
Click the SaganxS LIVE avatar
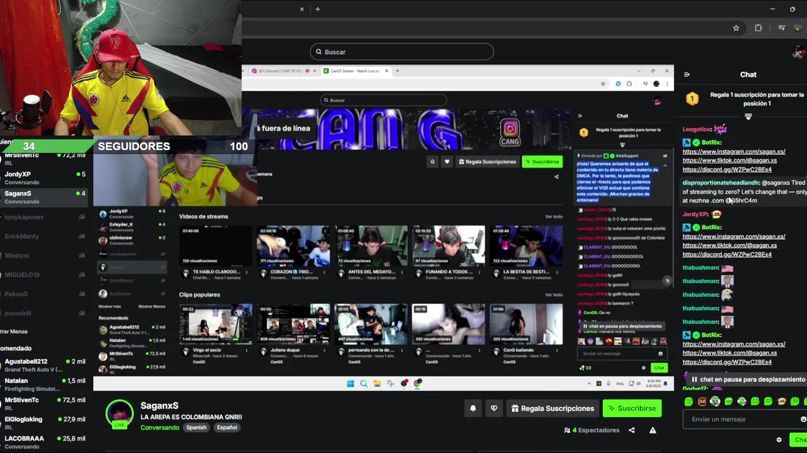(x=119, y=413)
